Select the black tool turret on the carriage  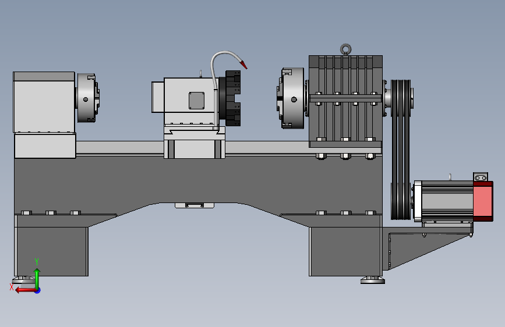point(233,98)
